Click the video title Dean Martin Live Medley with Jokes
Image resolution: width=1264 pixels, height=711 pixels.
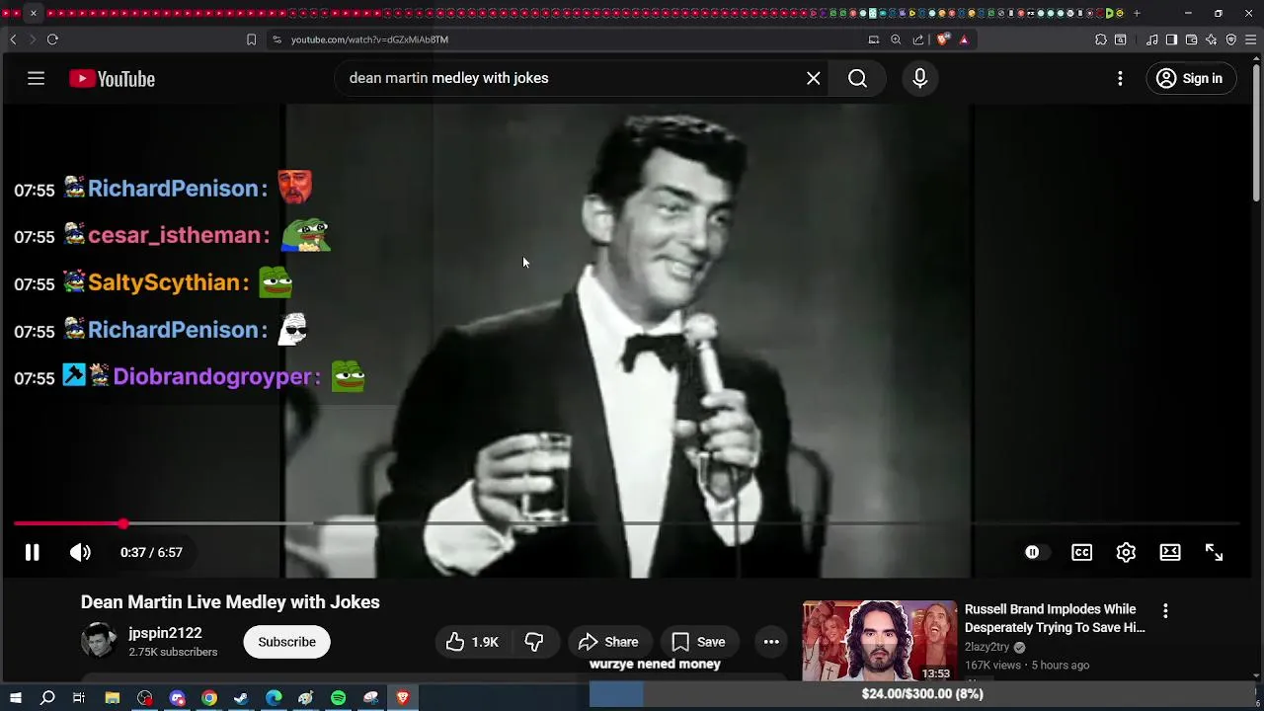click(x=230, y=602)
